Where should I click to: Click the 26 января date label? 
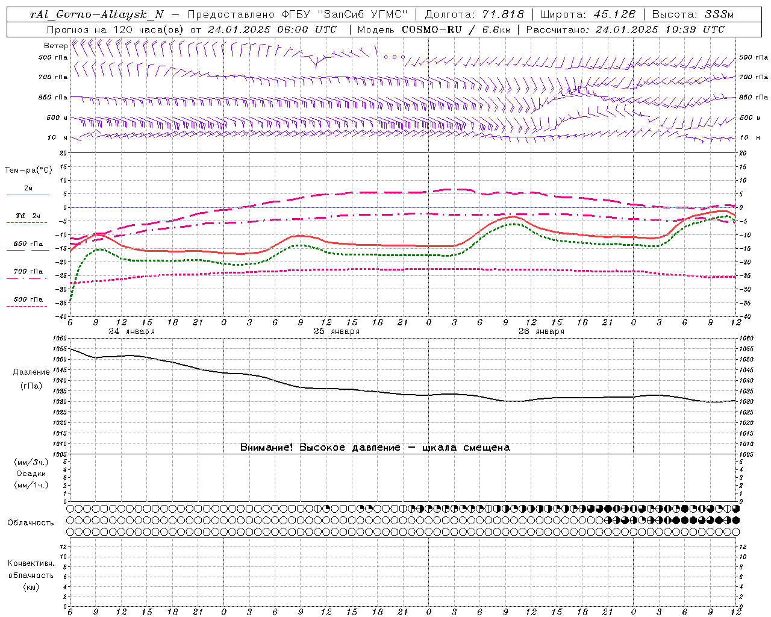(x=541, y=331)
